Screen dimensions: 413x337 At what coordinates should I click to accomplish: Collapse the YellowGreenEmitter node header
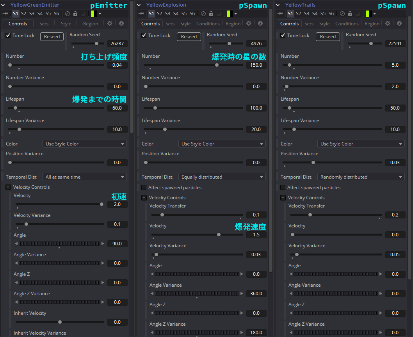(3, 5)
